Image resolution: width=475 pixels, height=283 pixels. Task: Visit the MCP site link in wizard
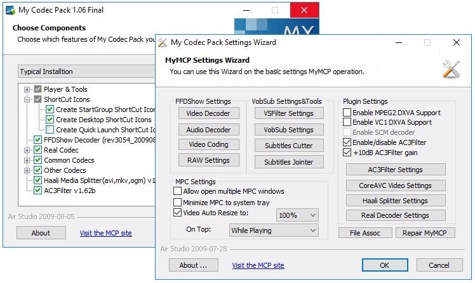(x=258, y=265)
